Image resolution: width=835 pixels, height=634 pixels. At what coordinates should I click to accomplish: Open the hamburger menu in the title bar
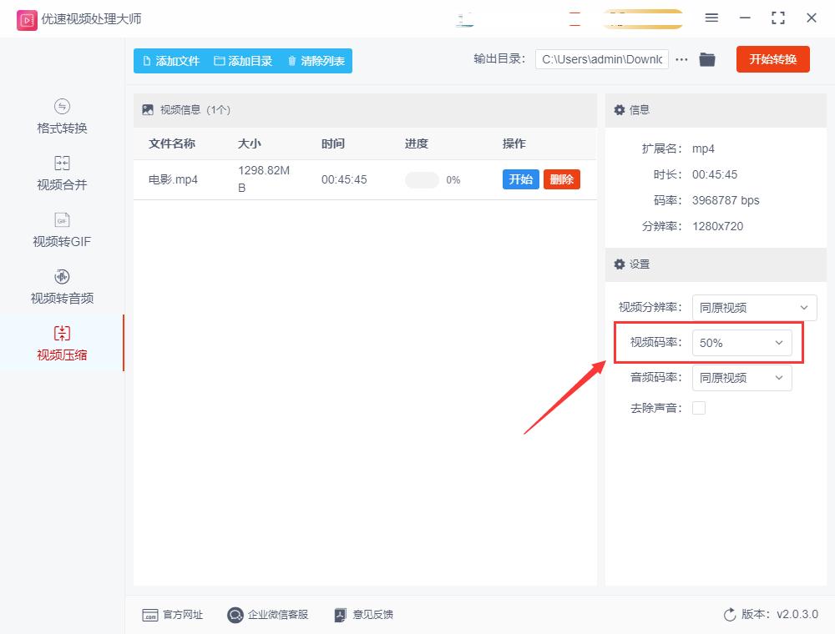click(711, 18)
